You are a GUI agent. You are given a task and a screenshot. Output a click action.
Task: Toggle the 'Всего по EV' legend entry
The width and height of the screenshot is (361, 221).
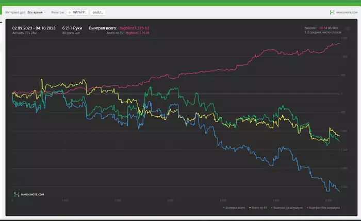[x=258, y=208]
